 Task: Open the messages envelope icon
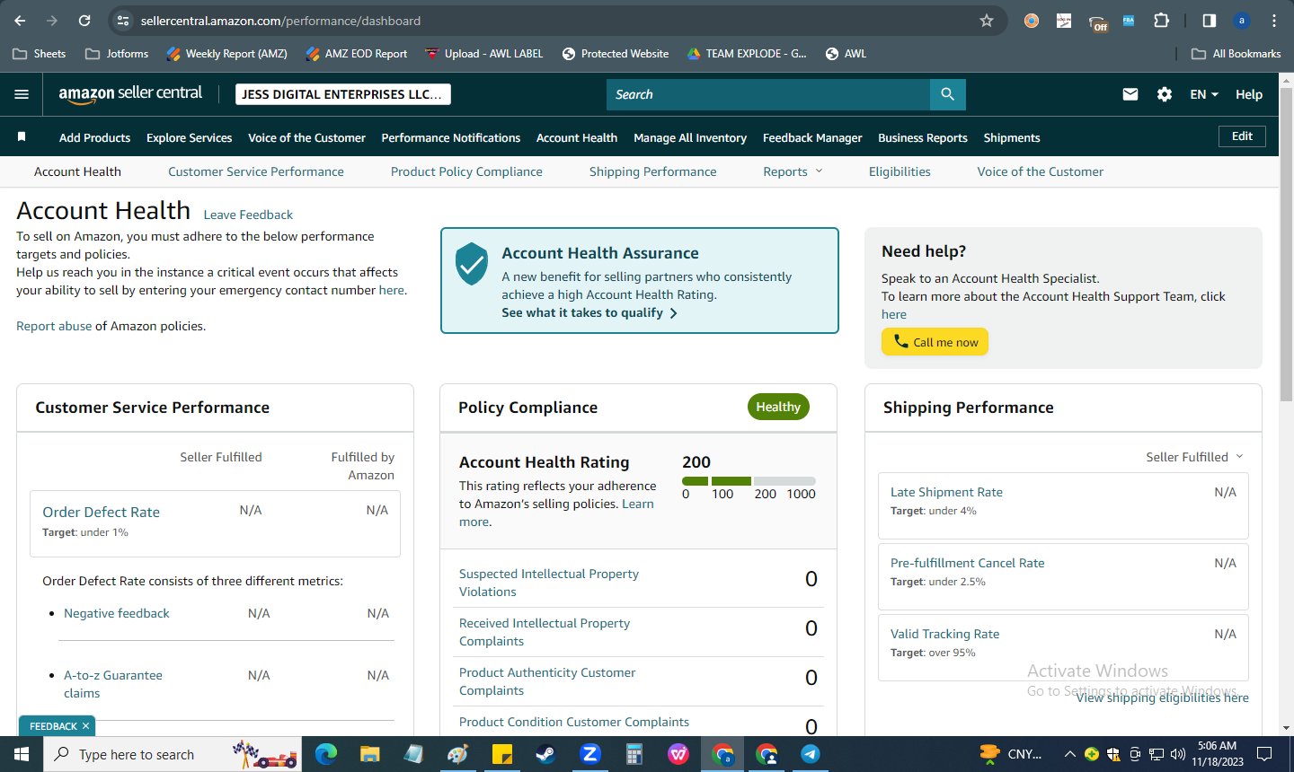click(1130, 94)
